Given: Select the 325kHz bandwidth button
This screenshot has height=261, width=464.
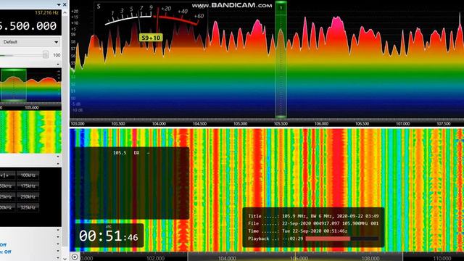Looking at the screenshot, I should (28, 207).
